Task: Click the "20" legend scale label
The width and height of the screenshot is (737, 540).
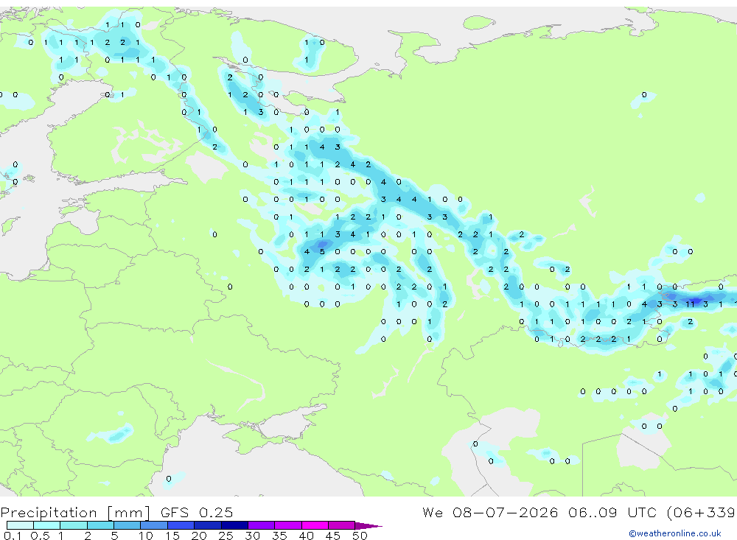Action: pyautogui.click(x=199, y=536)
